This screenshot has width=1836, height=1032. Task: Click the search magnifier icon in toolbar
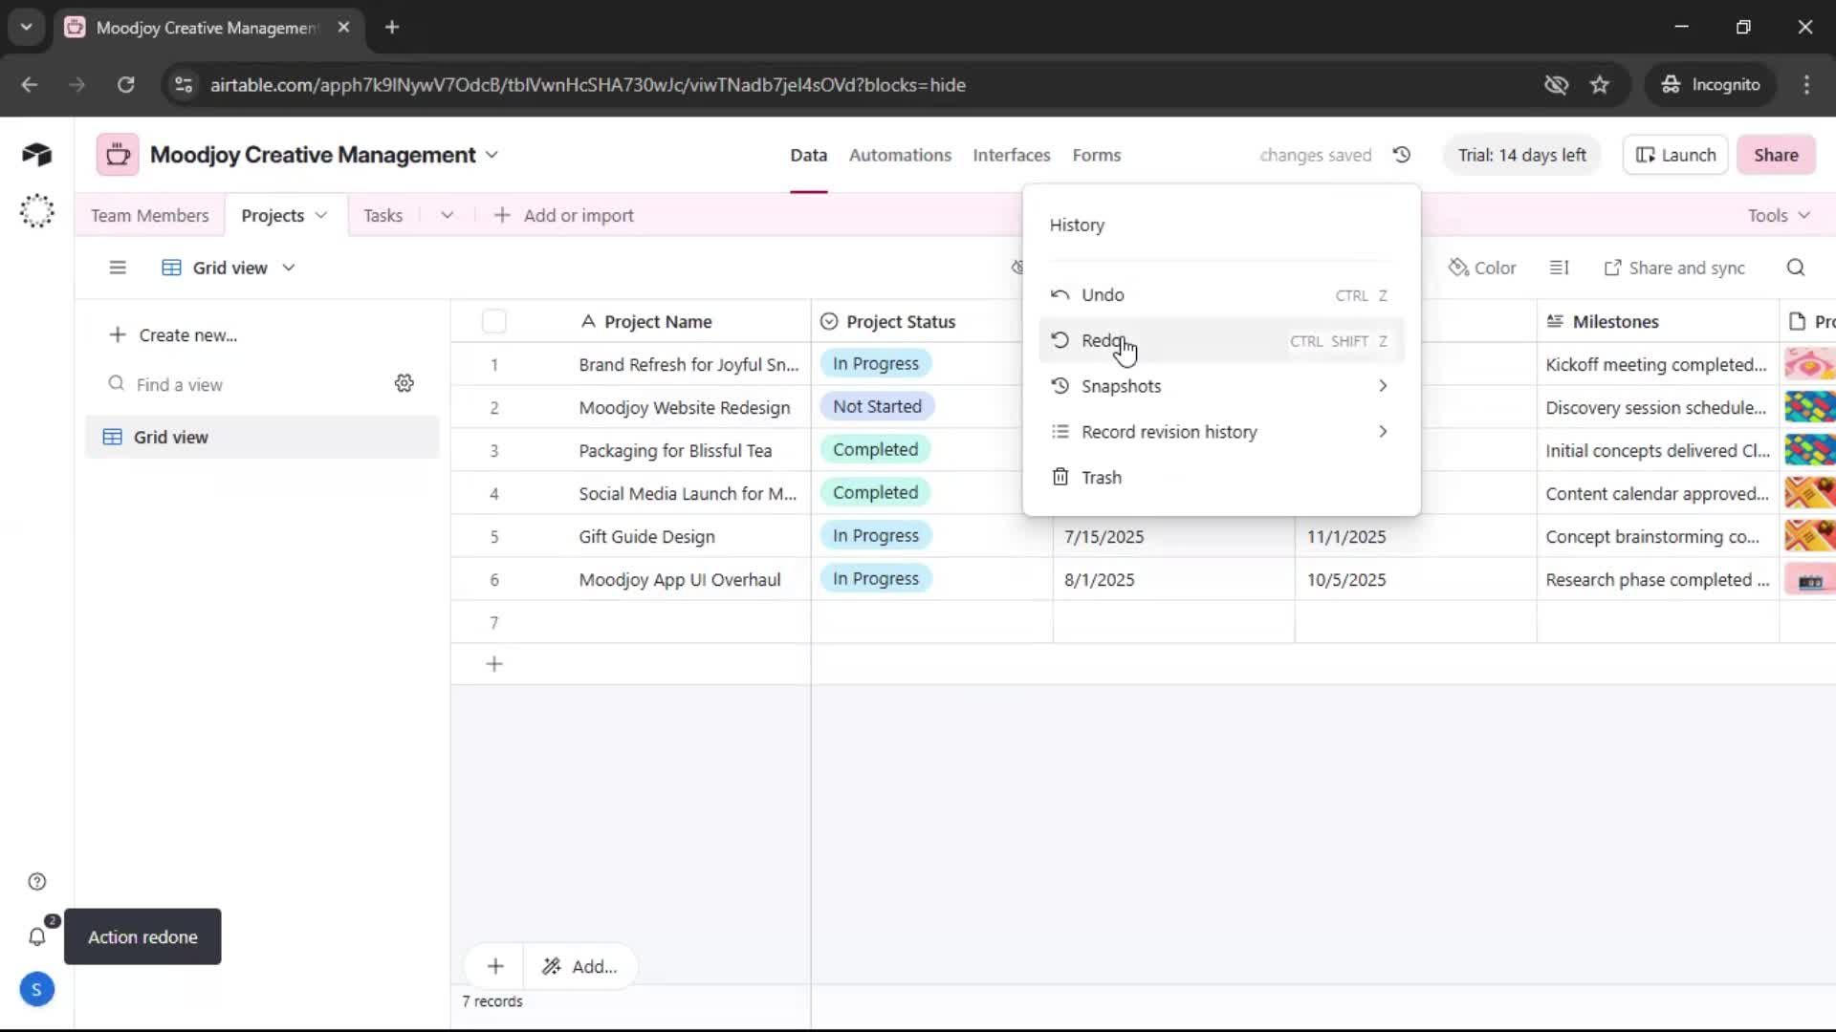(1796, 268)
